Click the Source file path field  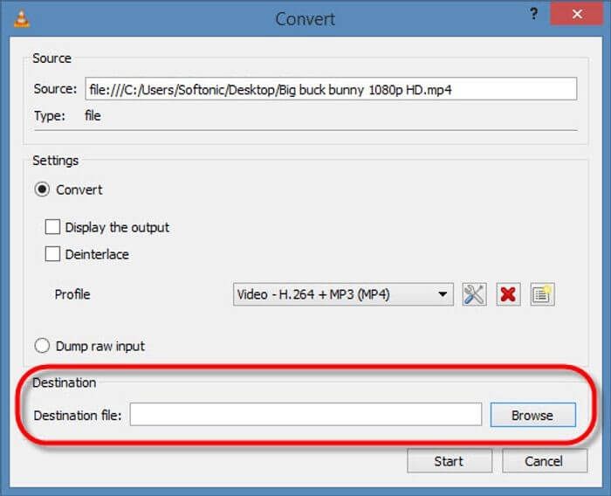(330, 88)
